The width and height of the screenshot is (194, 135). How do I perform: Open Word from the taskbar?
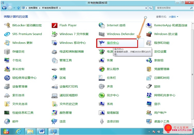pos(42,131)
